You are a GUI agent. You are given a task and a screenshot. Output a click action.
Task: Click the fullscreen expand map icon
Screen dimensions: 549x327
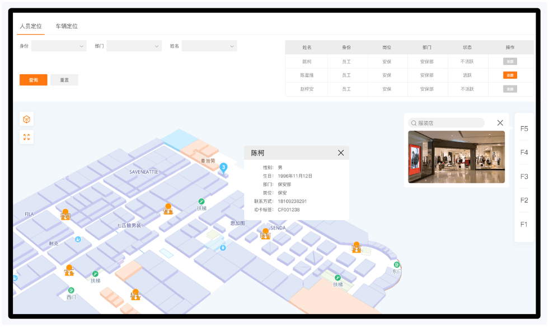(x=27, y=137)
